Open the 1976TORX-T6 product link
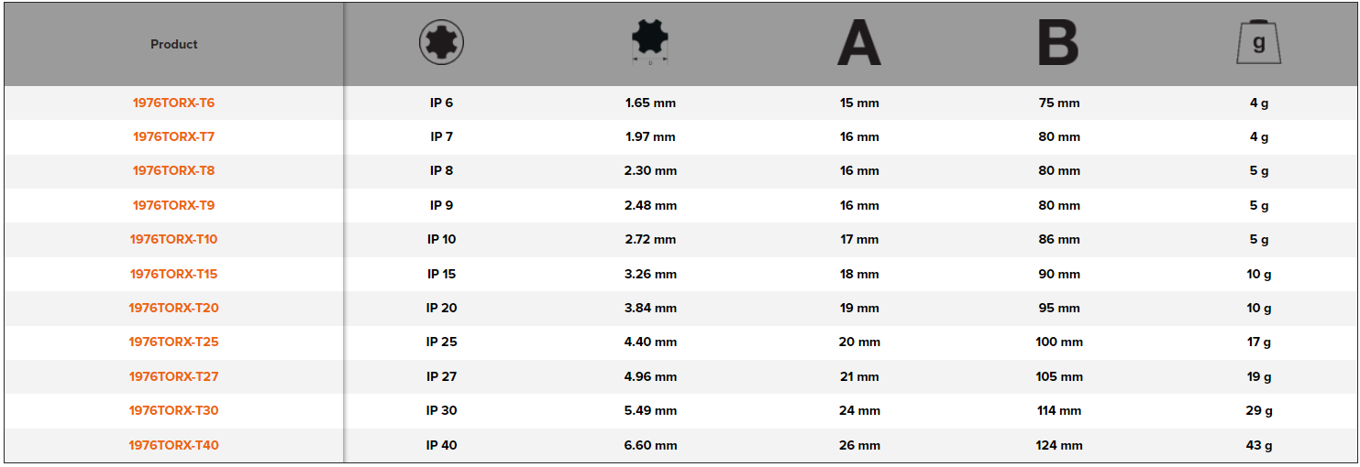The image size is (1360, 467). tap(174, 103)
